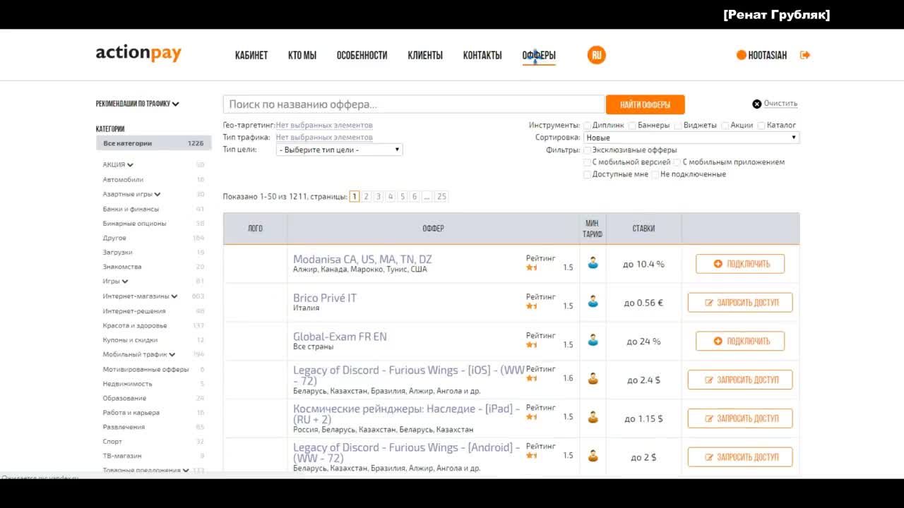
Task: Go to results page 25
Action: coord(441,197)
